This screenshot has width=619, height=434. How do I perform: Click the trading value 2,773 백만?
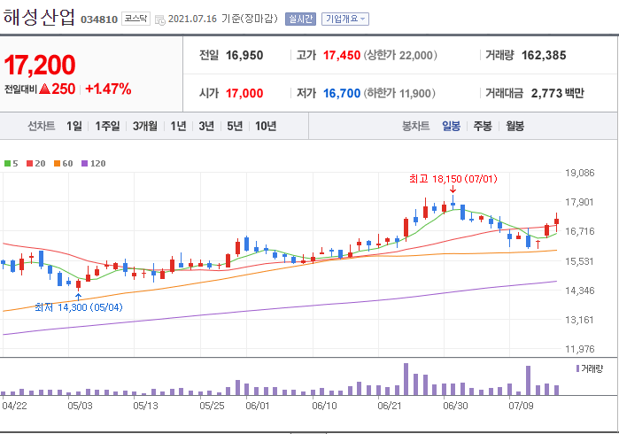coord(557,93)
